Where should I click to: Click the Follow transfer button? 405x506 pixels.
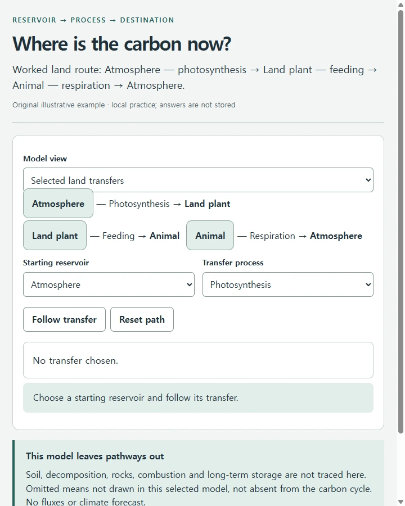pos(64,319)
